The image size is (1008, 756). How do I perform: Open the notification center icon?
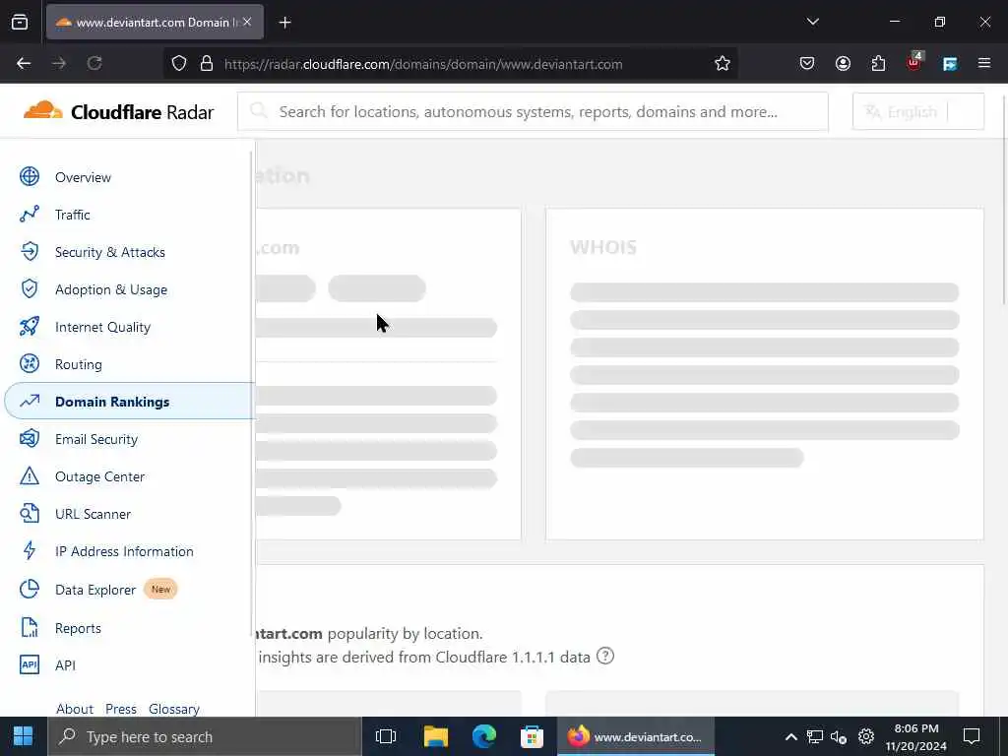pyautogui.click(x=972, y=736)
